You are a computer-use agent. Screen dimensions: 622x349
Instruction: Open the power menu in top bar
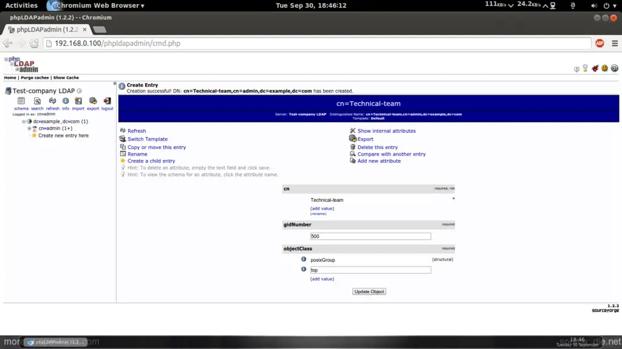(x=609, y=5)
